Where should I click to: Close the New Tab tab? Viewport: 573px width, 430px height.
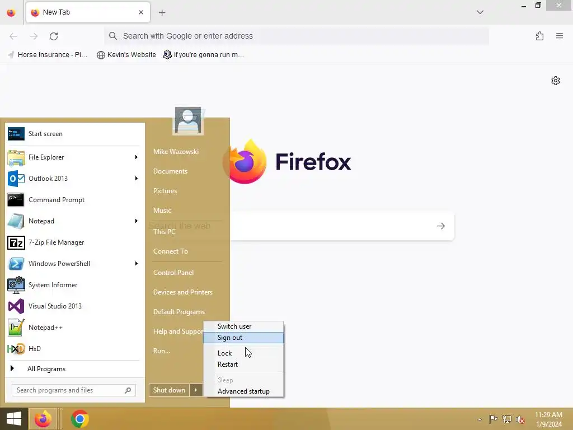click(140, 12)
